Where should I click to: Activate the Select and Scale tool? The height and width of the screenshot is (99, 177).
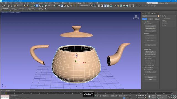[x=43, y=5]
